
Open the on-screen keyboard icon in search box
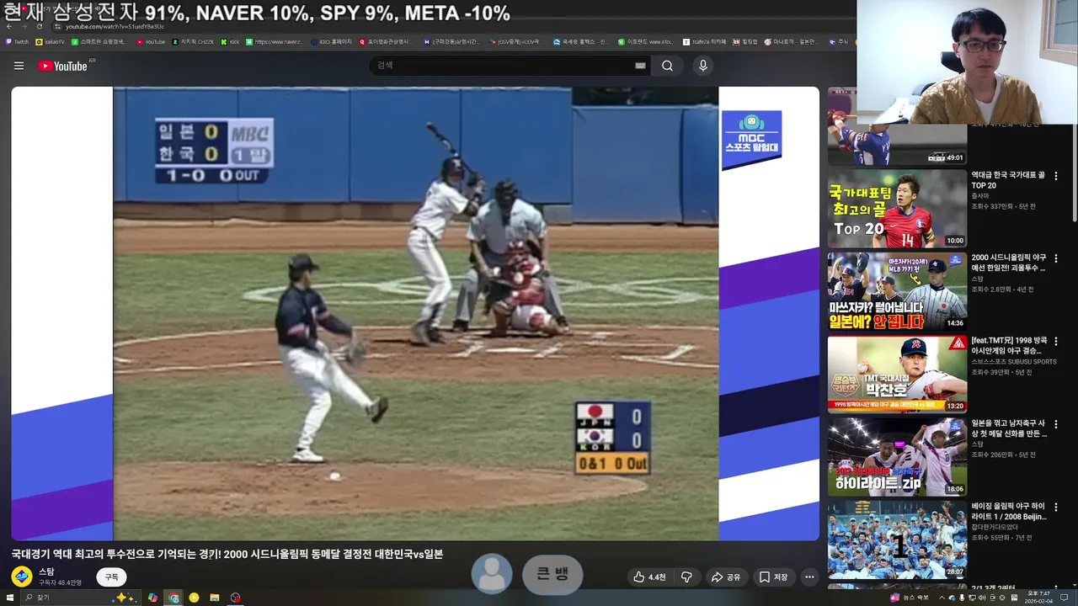pos(640,66)
